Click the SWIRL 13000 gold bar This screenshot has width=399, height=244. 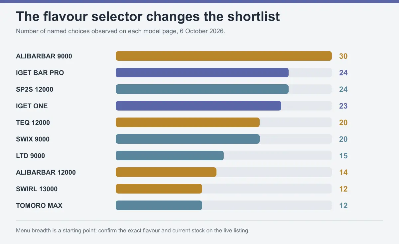click(x=159, y=189)
